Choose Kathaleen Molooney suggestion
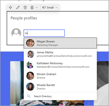 60,65
